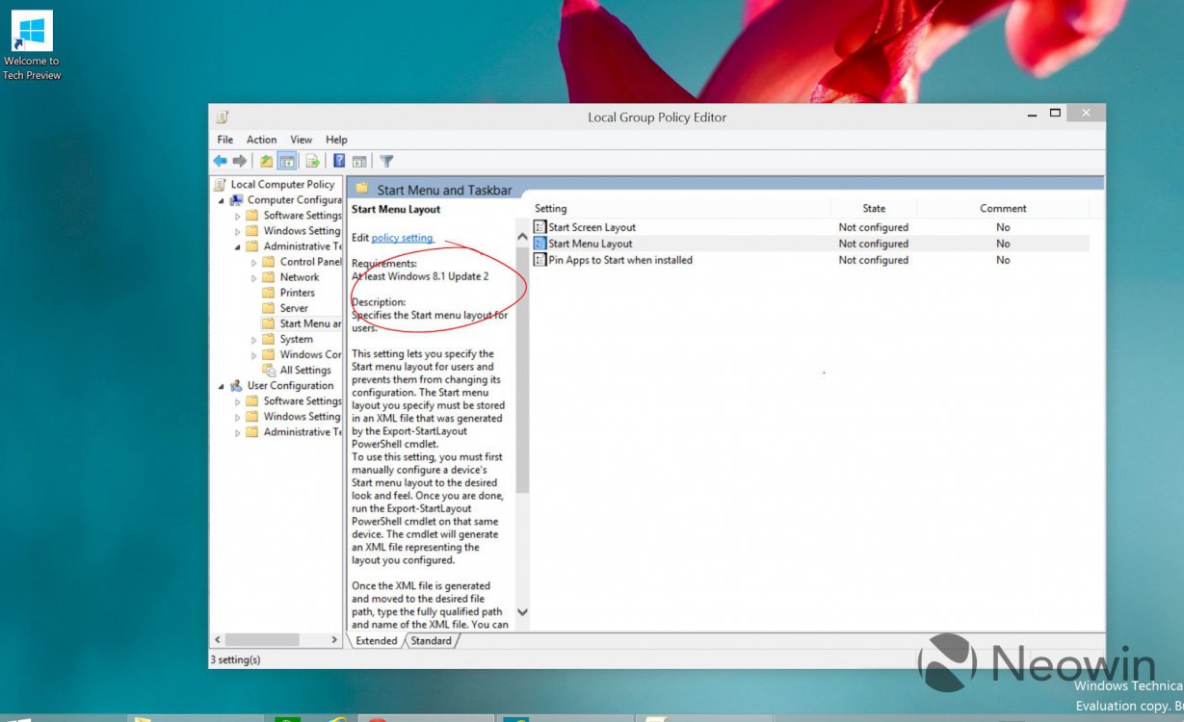The height and width of the screenshot is (722, 1184).
Task: Click the Forward arrow in the toolbar
Action: pyautogui.click(x=240, y=162)
